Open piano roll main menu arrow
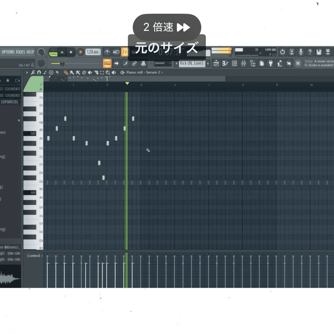 point(27,73)
